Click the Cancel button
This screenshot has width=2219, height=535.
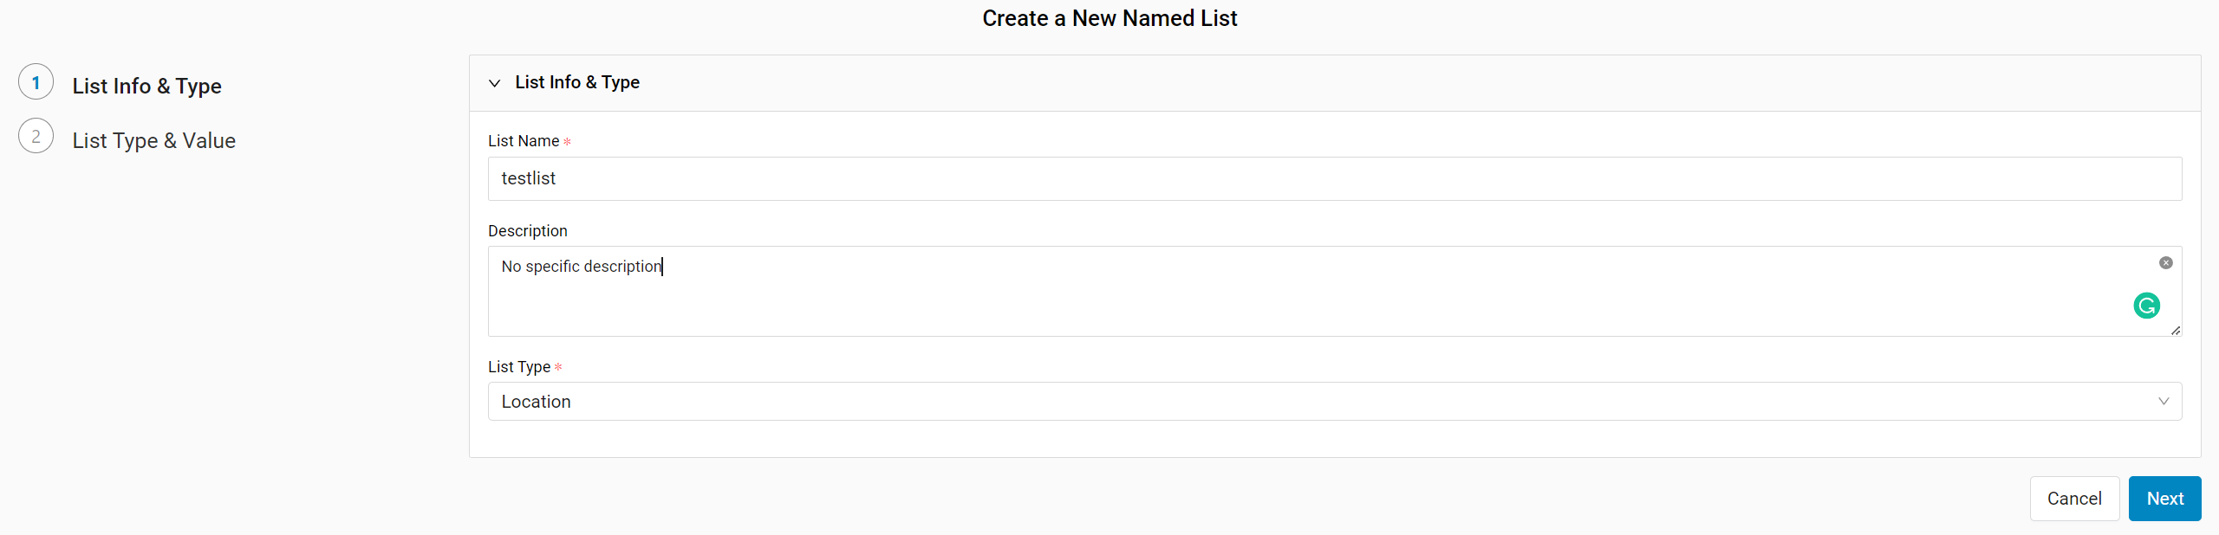click(x=2074, y=499)
